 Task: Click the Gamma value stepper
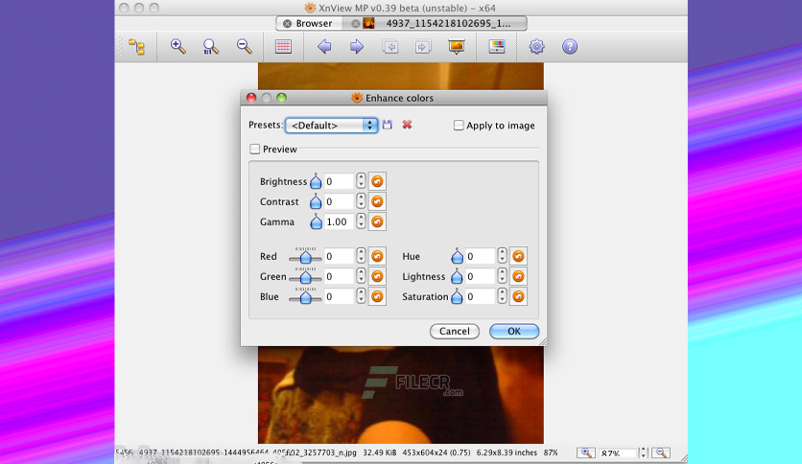coord(361,221)
